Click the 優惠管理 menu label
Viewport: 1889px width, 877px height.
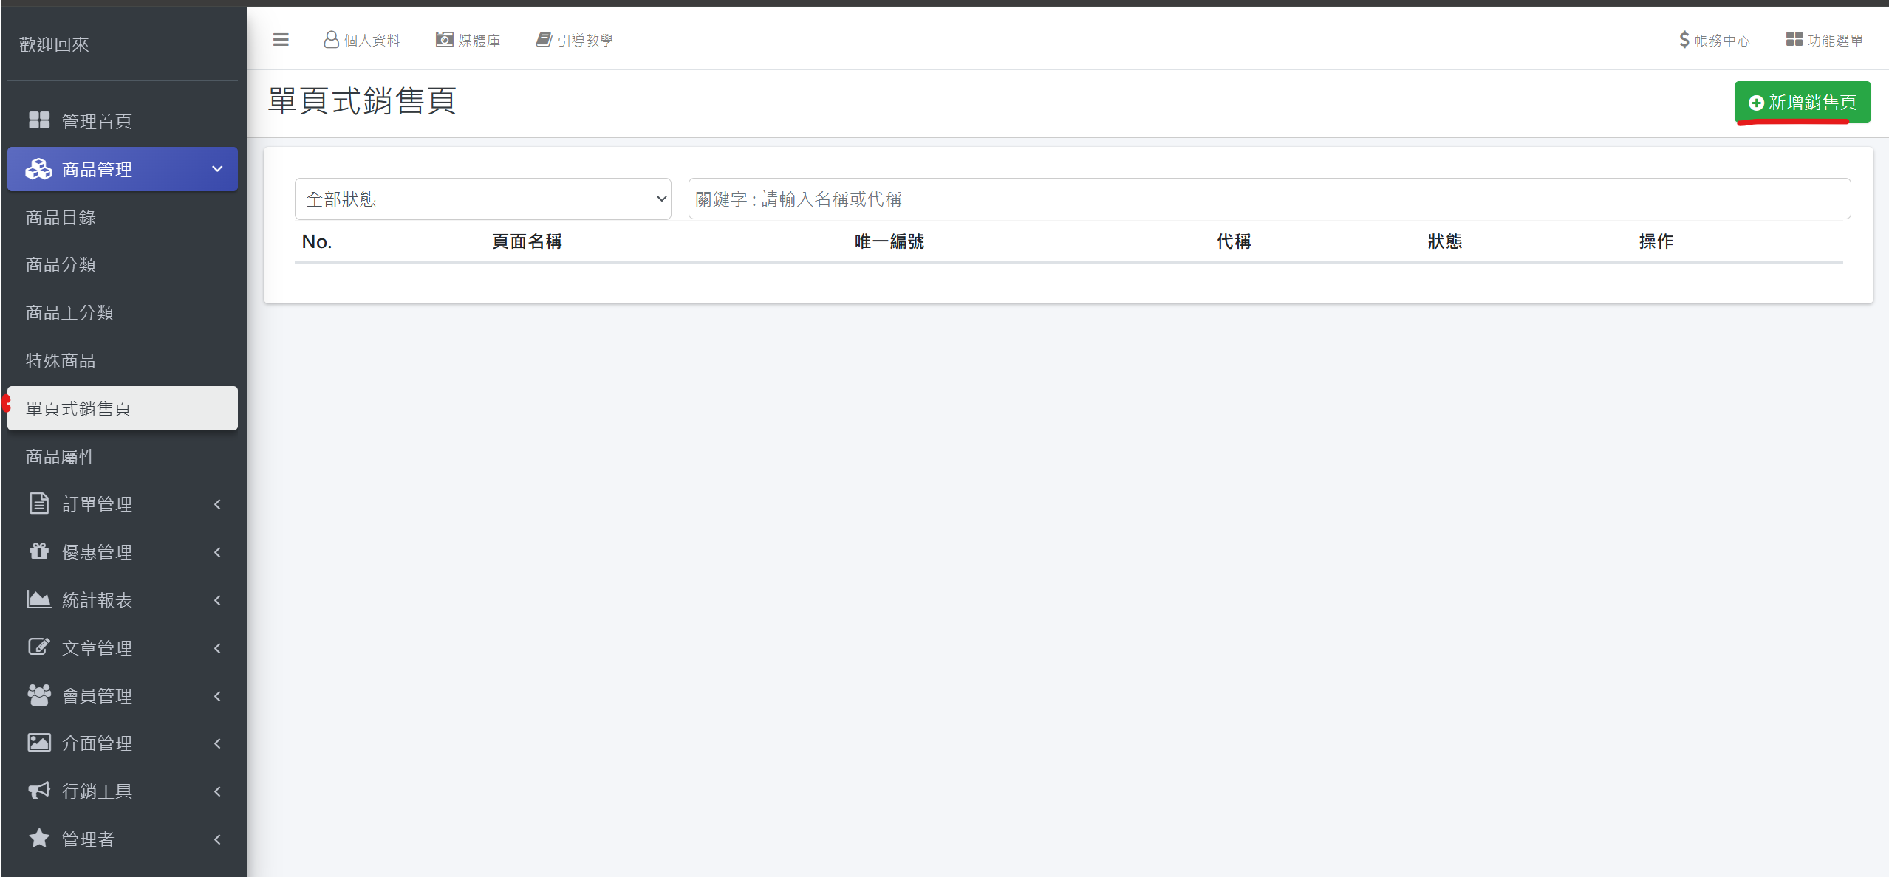click(97, 552)
